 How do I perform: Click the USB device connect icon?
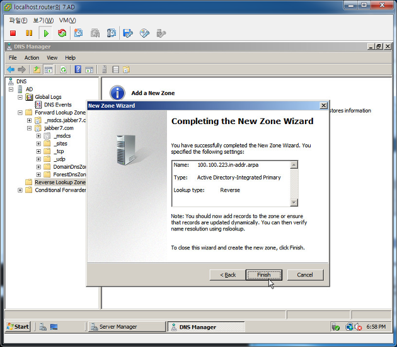[x=161, y=33]
